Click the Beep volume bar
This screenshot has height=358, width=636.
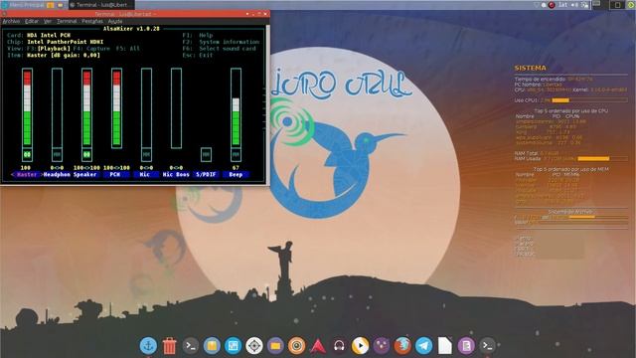(236, 107)
